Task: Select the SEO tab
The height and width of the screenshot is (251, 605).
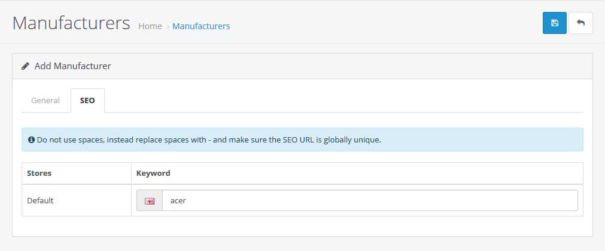Action: [87, 100]
